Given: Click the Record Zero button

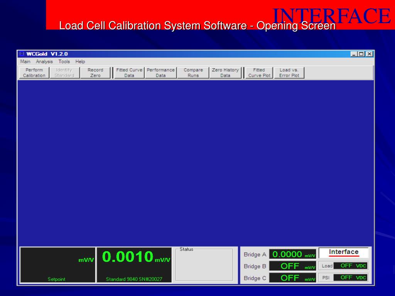Looking at the screenshot, I should pyautogui.click(x=95, y=73).
